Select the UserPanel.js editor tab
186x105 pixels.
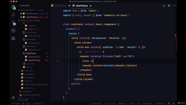coord(82,6)
